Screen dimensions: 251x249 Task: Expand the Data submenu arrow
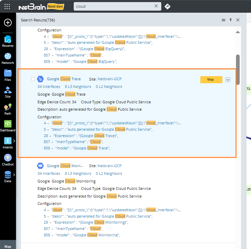point(14,175)
